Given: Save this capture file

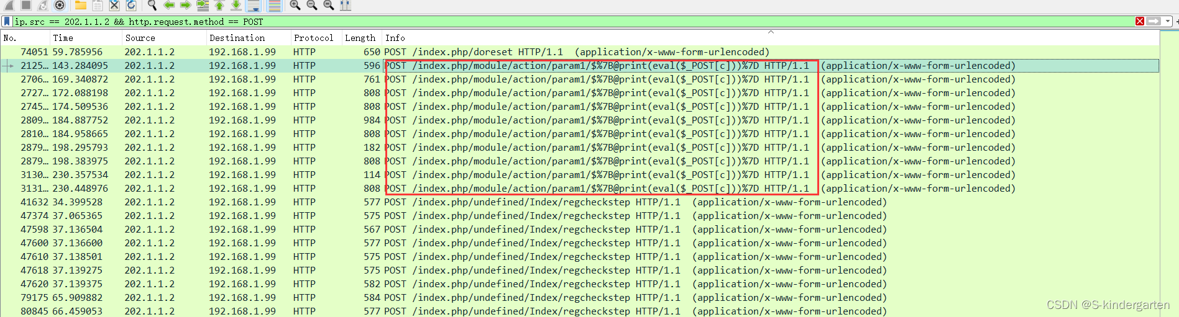Looking at the screenshot, I should point(98,5).
